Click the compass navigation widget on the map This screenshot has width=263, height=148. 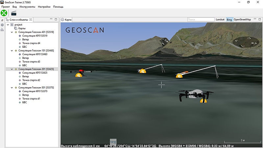click(246, 42)
